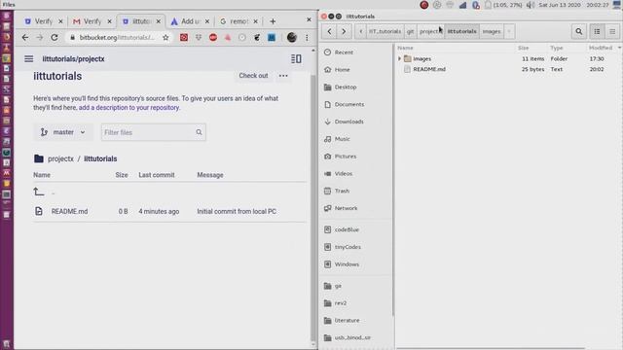
Task: Open Chrome's three-dot menu
Action: click(x=307, y=37)
